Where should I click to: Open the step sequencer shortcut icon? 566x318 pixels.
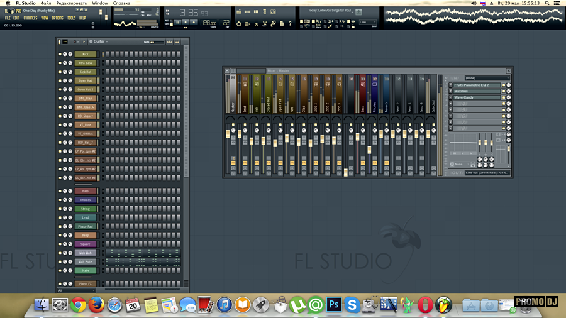[x=247, y=12]
